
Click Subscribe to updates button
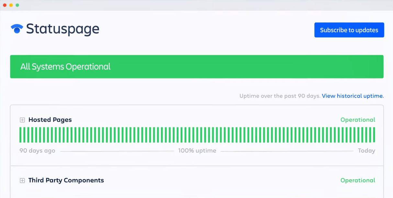pos(349,30)
